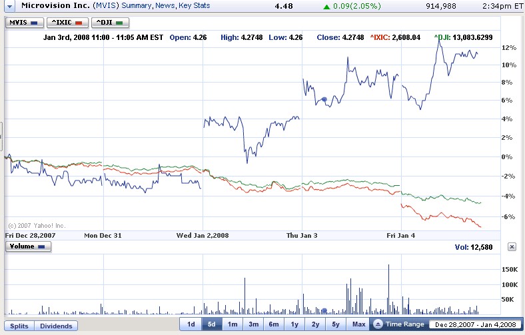The width and height of the screenshot is (525, 335).
Task: Select the 1y time range
Action: 294,324
